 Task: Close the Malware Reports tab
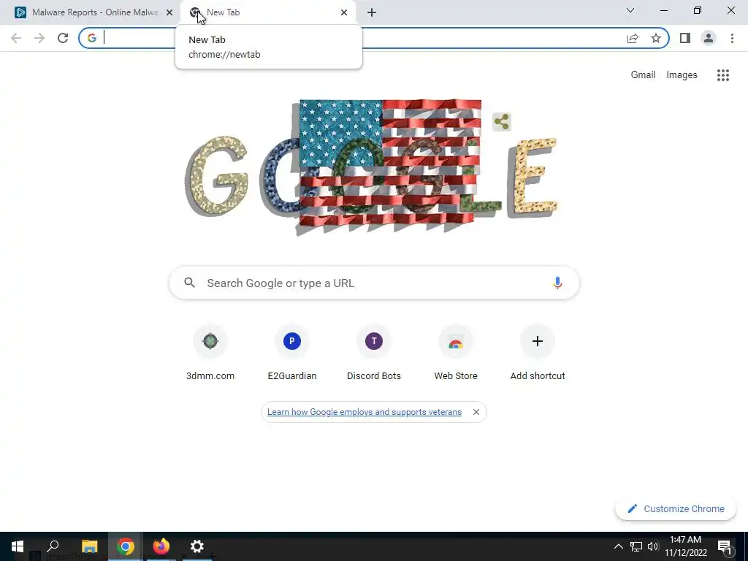tap(169, 12)
